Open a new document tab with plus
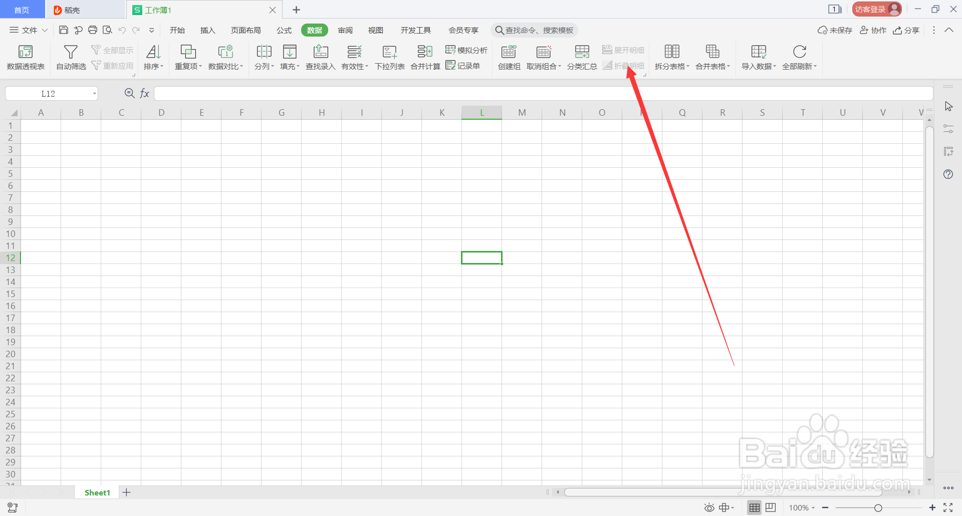Screen dimensions: 962x516 pyautogui.click(x=296, y=10)
